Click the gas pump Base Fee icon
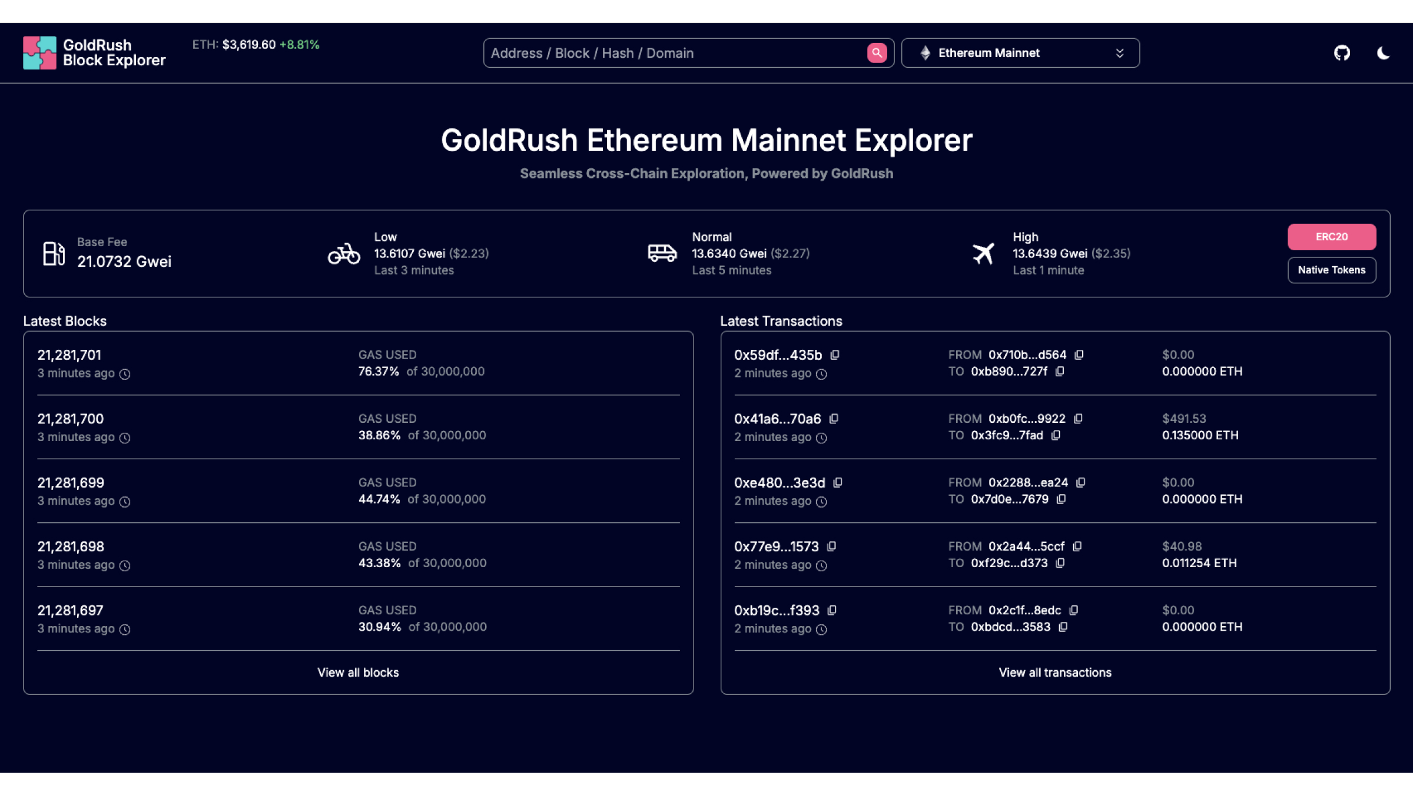This screenshot has width=1413, height=795. pyautogui.click(x=54, y=253)
